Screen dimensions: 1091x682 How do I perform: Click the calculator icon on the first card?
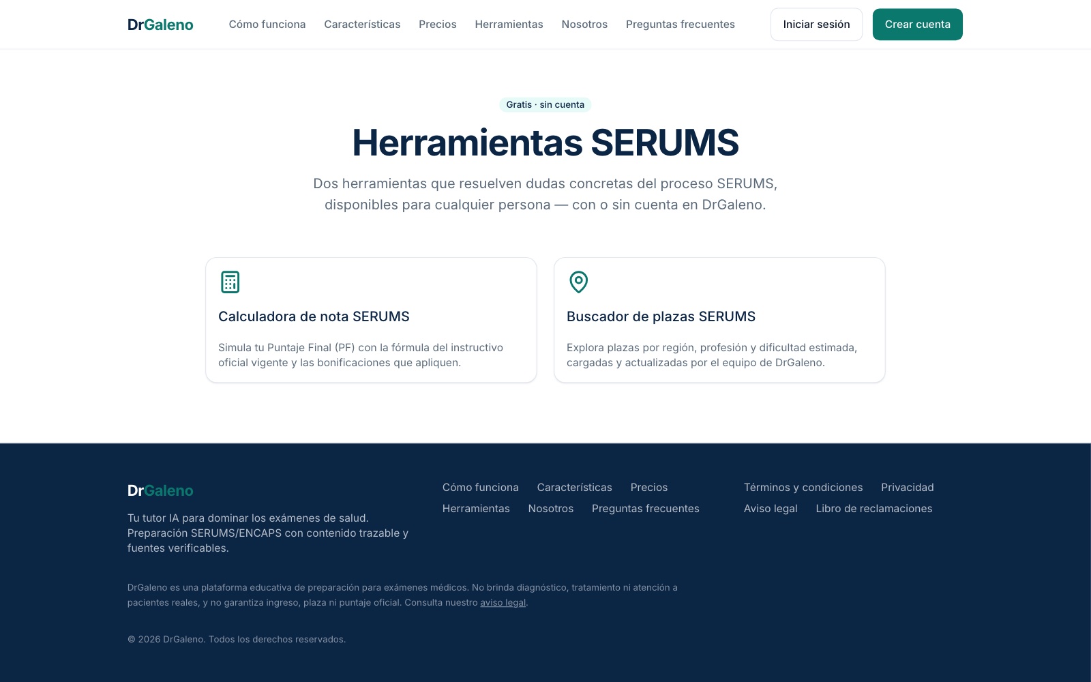pyautogui.click(x=230, y=282)
